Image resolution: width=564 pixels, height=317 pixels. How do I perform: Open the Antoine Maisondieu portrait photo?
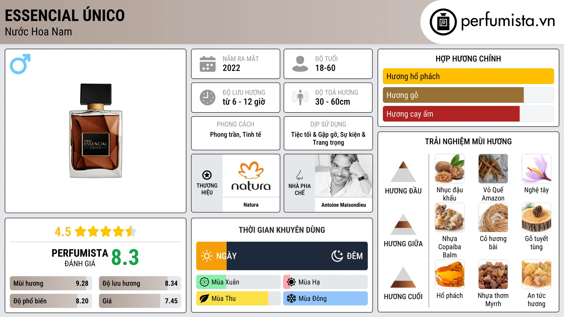[344, 176]
